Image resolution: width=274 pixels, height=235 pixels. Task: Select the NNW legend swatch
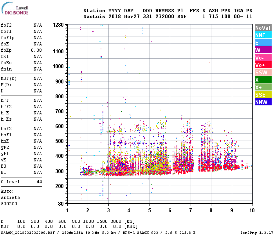263,102
